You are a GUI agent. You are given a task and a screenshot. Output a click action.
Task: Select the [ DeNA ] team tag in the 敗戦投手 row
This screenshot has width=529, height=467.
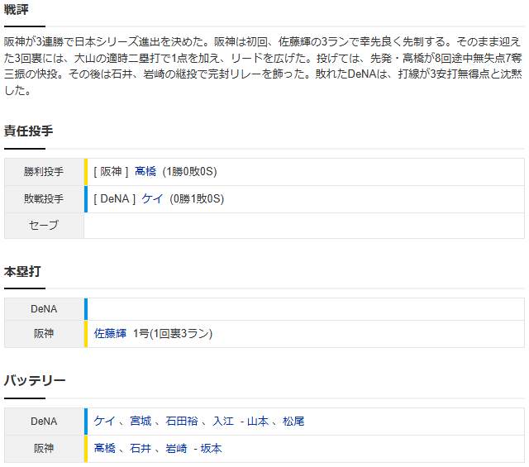pos(115,198)
